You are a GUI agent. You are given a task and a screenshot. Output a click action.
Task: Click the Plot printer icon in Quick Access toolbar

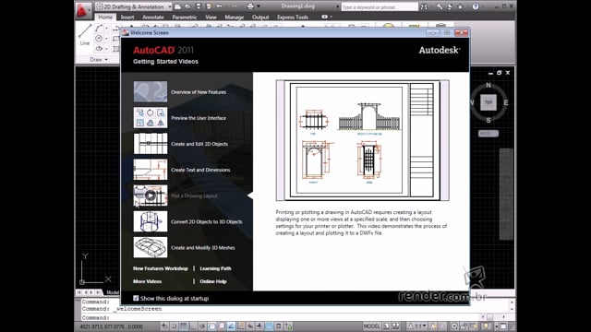pyautogui.click(x=250, y=6)
